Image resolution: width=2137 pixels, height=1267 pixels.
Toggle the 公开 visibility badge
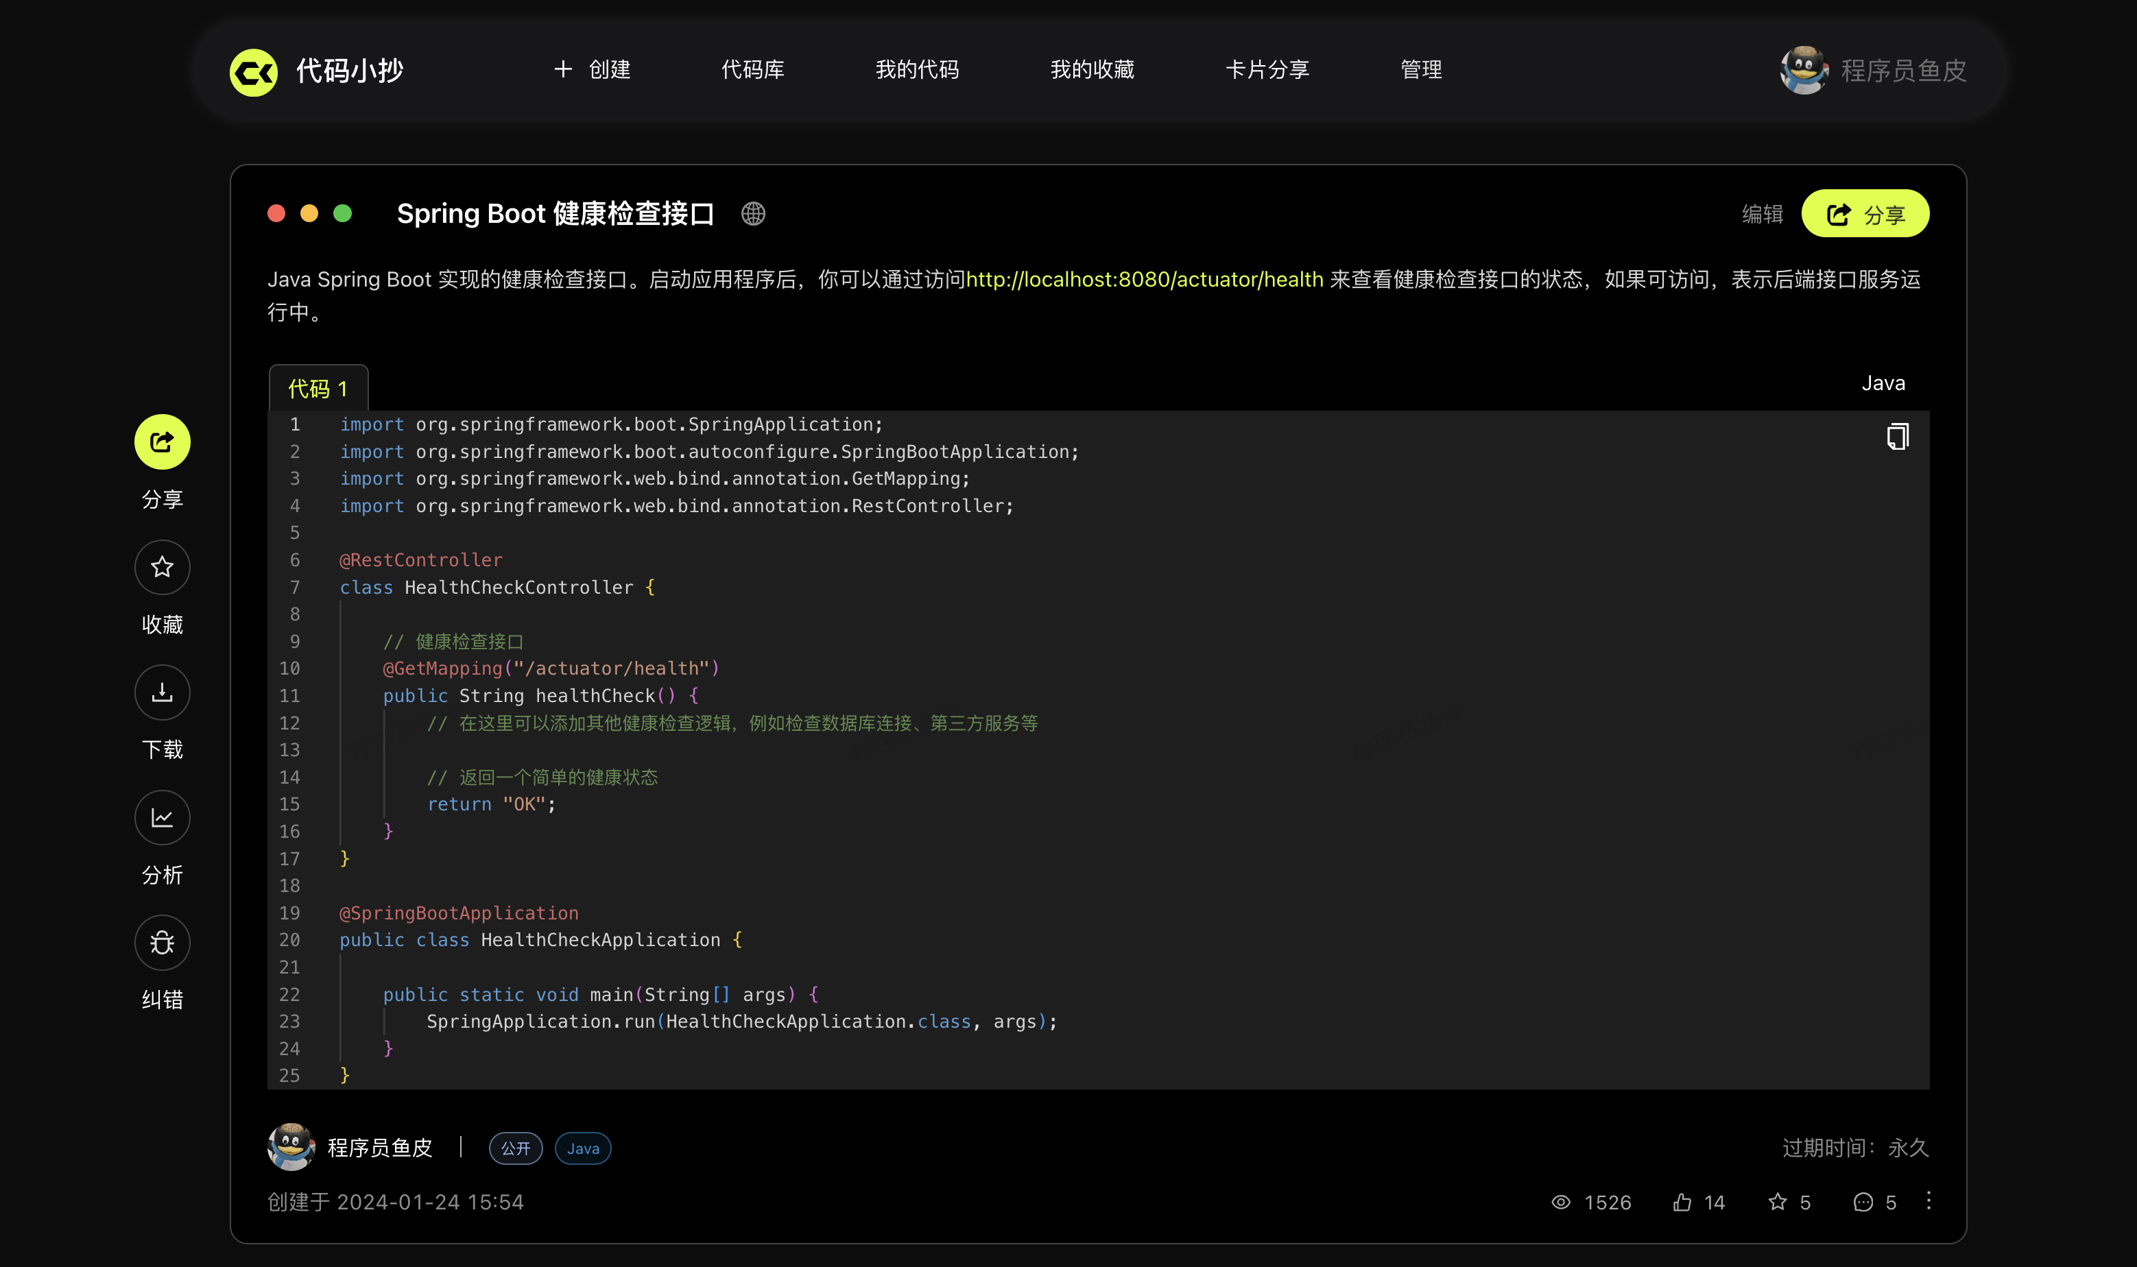coord(515,1148)
